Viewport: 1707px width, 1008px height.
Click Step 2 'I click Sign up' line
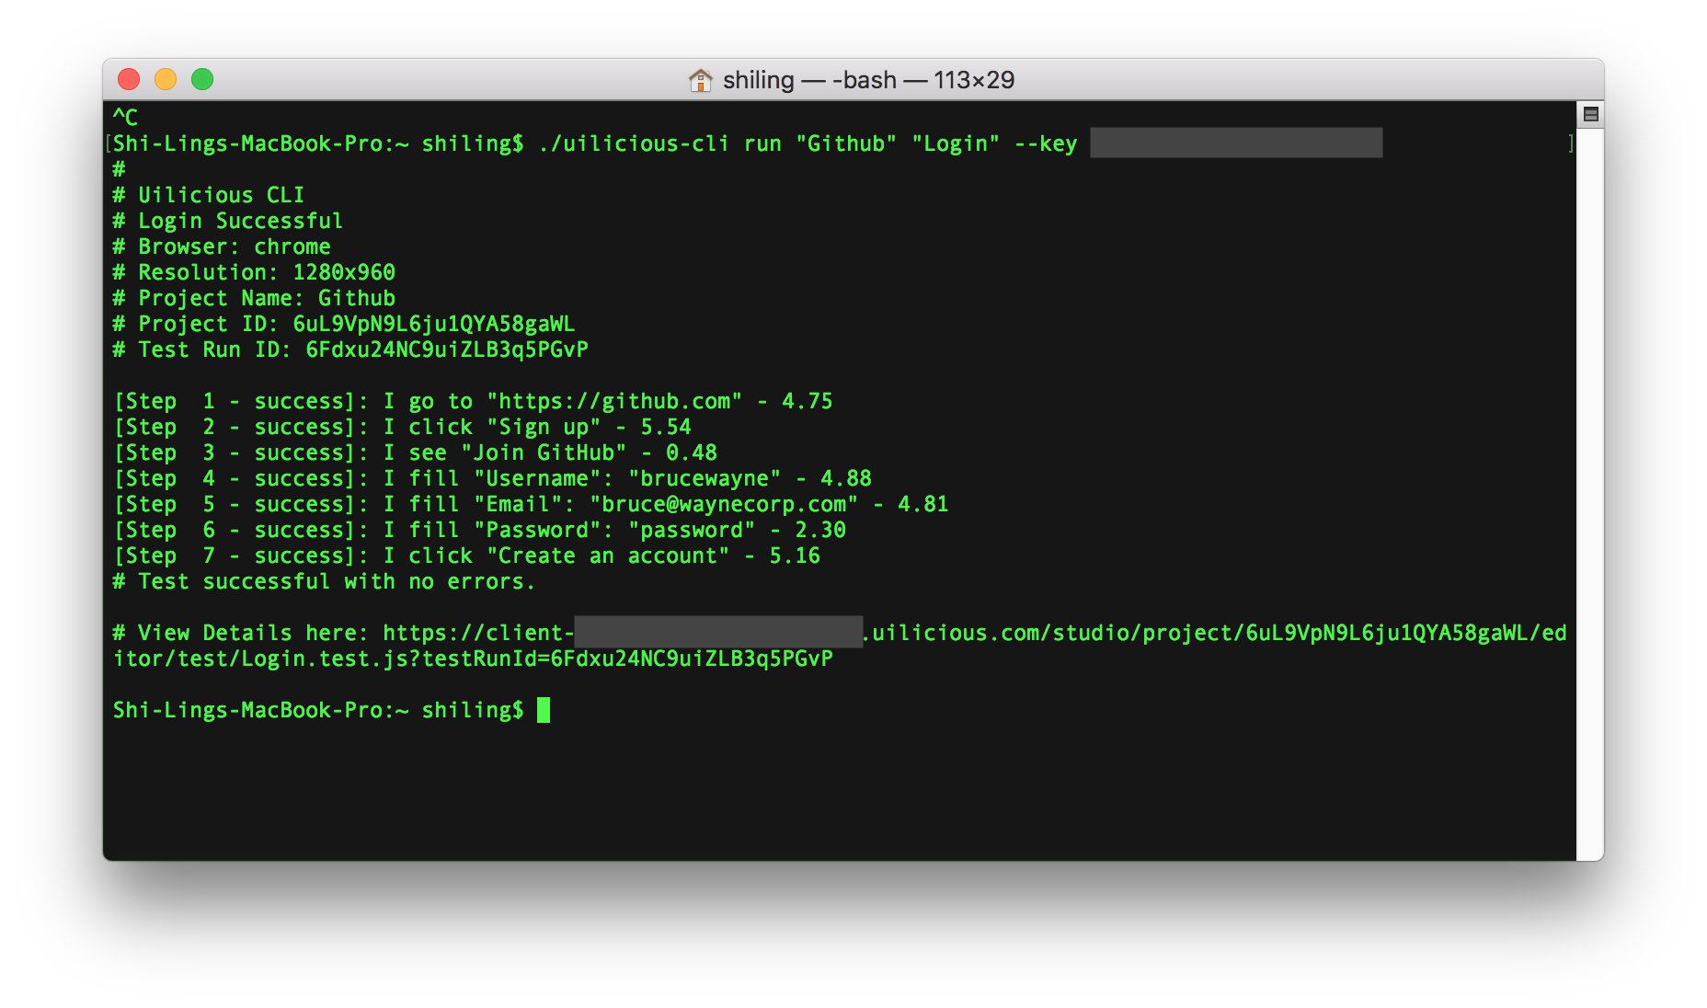tap(402, 427)
